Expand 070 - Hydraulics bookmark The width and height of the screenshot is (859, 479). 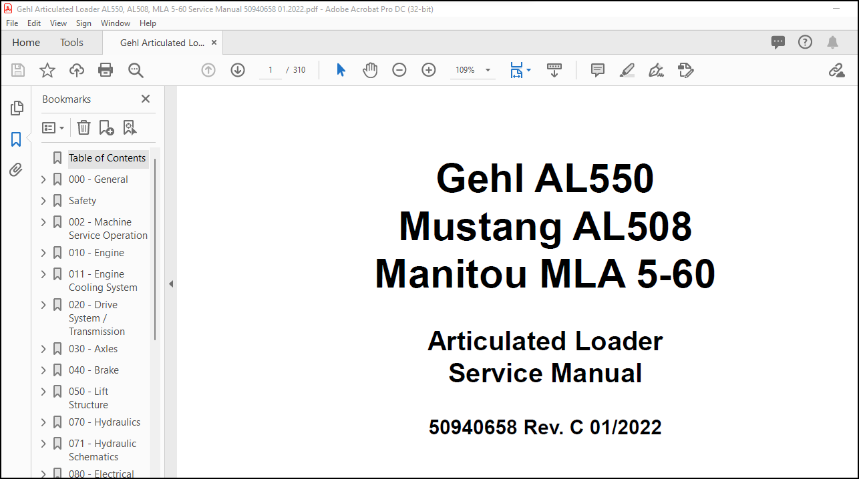click(x=43, y=422)
